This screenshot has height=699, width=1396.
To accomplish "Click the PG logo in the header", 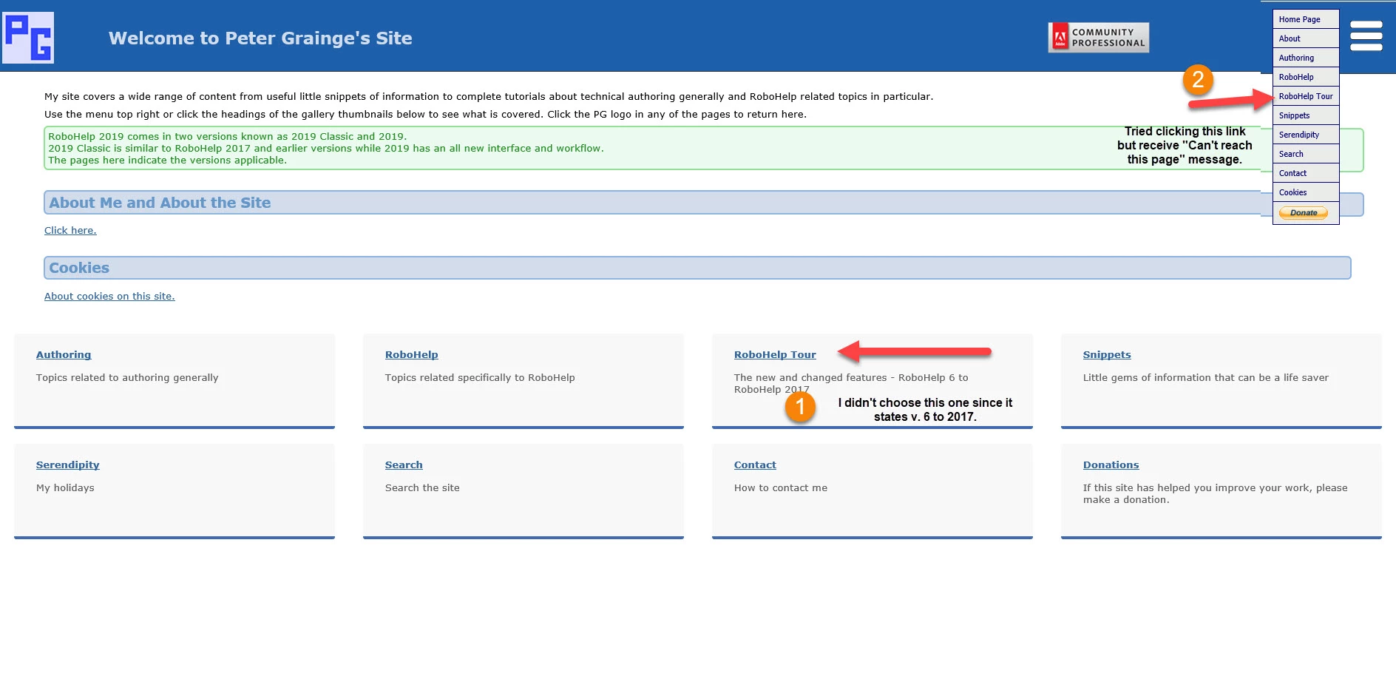I will (28, 38).
